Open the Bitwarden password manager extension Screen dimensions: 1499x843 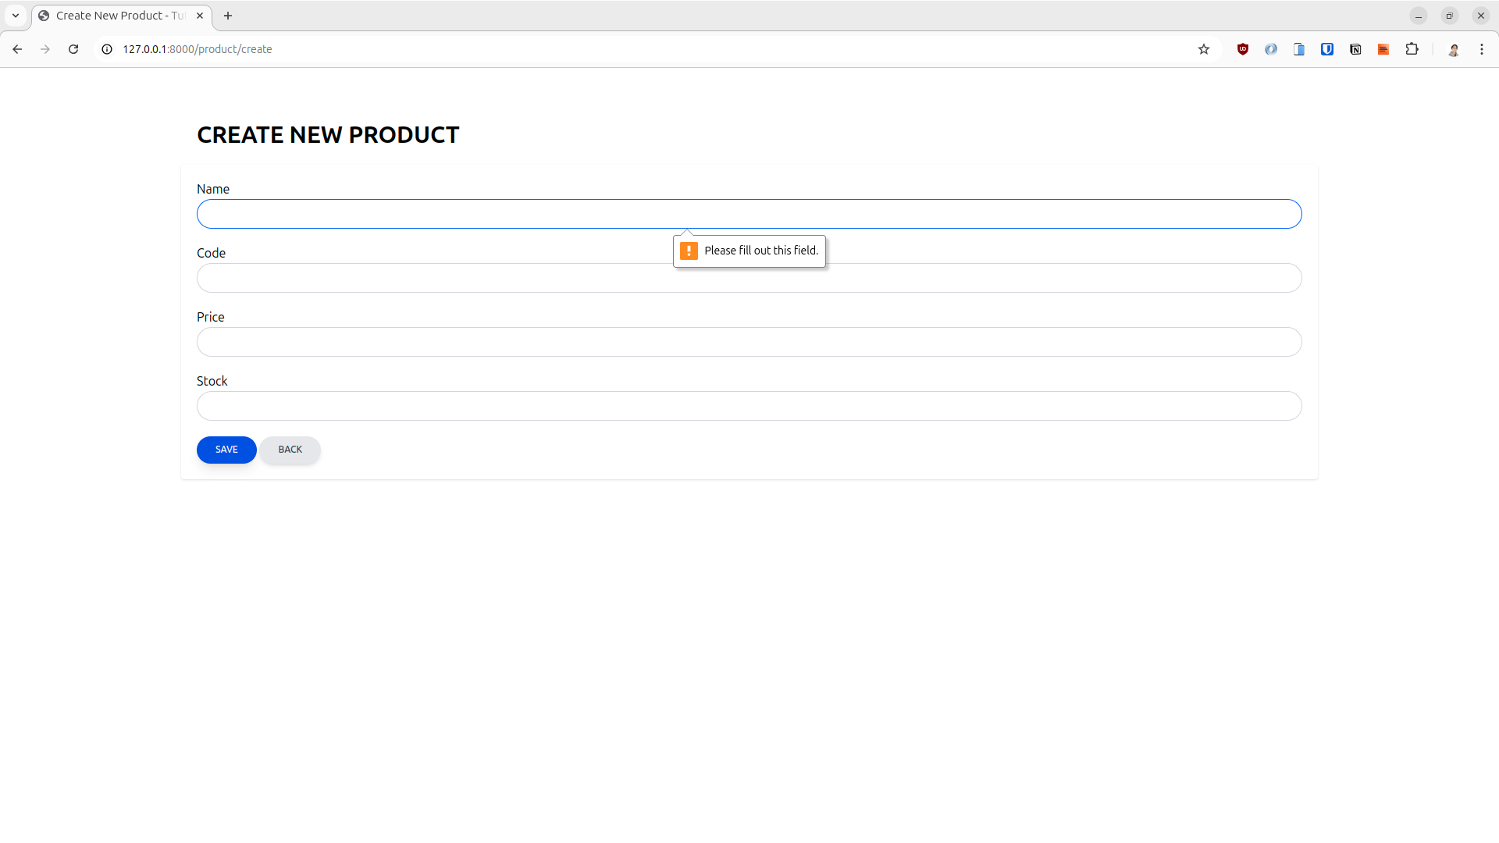click(1327, 48)
